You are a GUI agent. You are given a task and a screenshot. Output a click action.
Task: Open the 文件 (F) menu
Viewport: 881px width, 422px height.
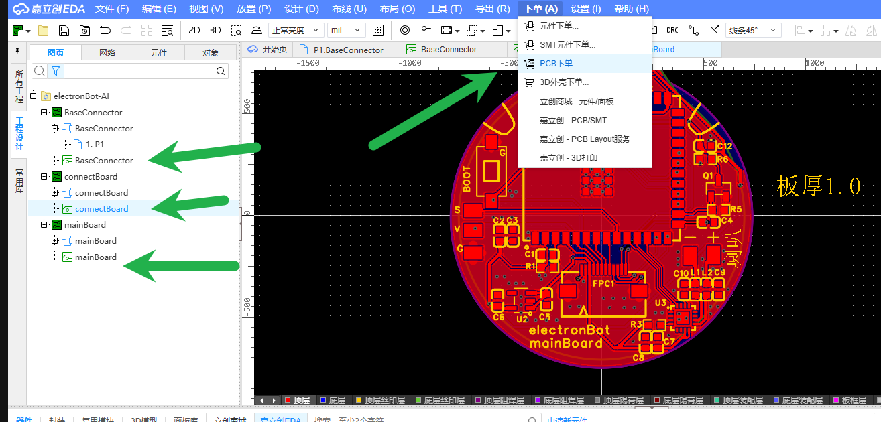[x=112, y=9]
